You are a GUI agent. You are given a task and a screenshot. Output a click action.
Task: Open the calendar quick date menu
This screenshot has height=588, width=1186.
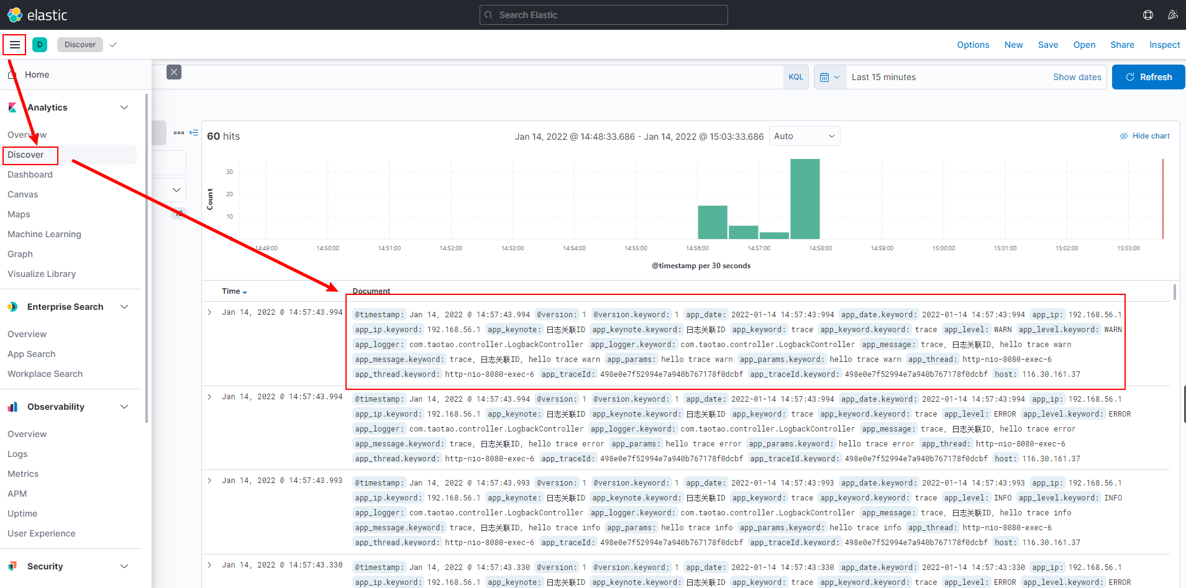[x=830, y=77]
